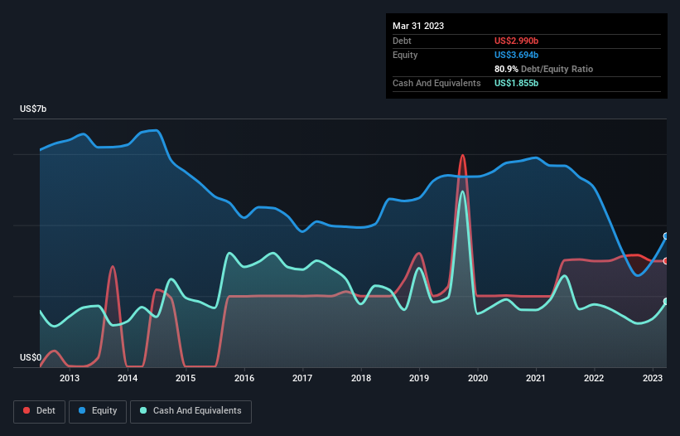Click the blue Equity legend dot
The image size is (680, 436).
(x=82, y=410)
